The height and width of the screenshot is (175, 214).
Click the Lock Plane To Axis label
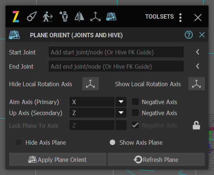coord(34,126)
